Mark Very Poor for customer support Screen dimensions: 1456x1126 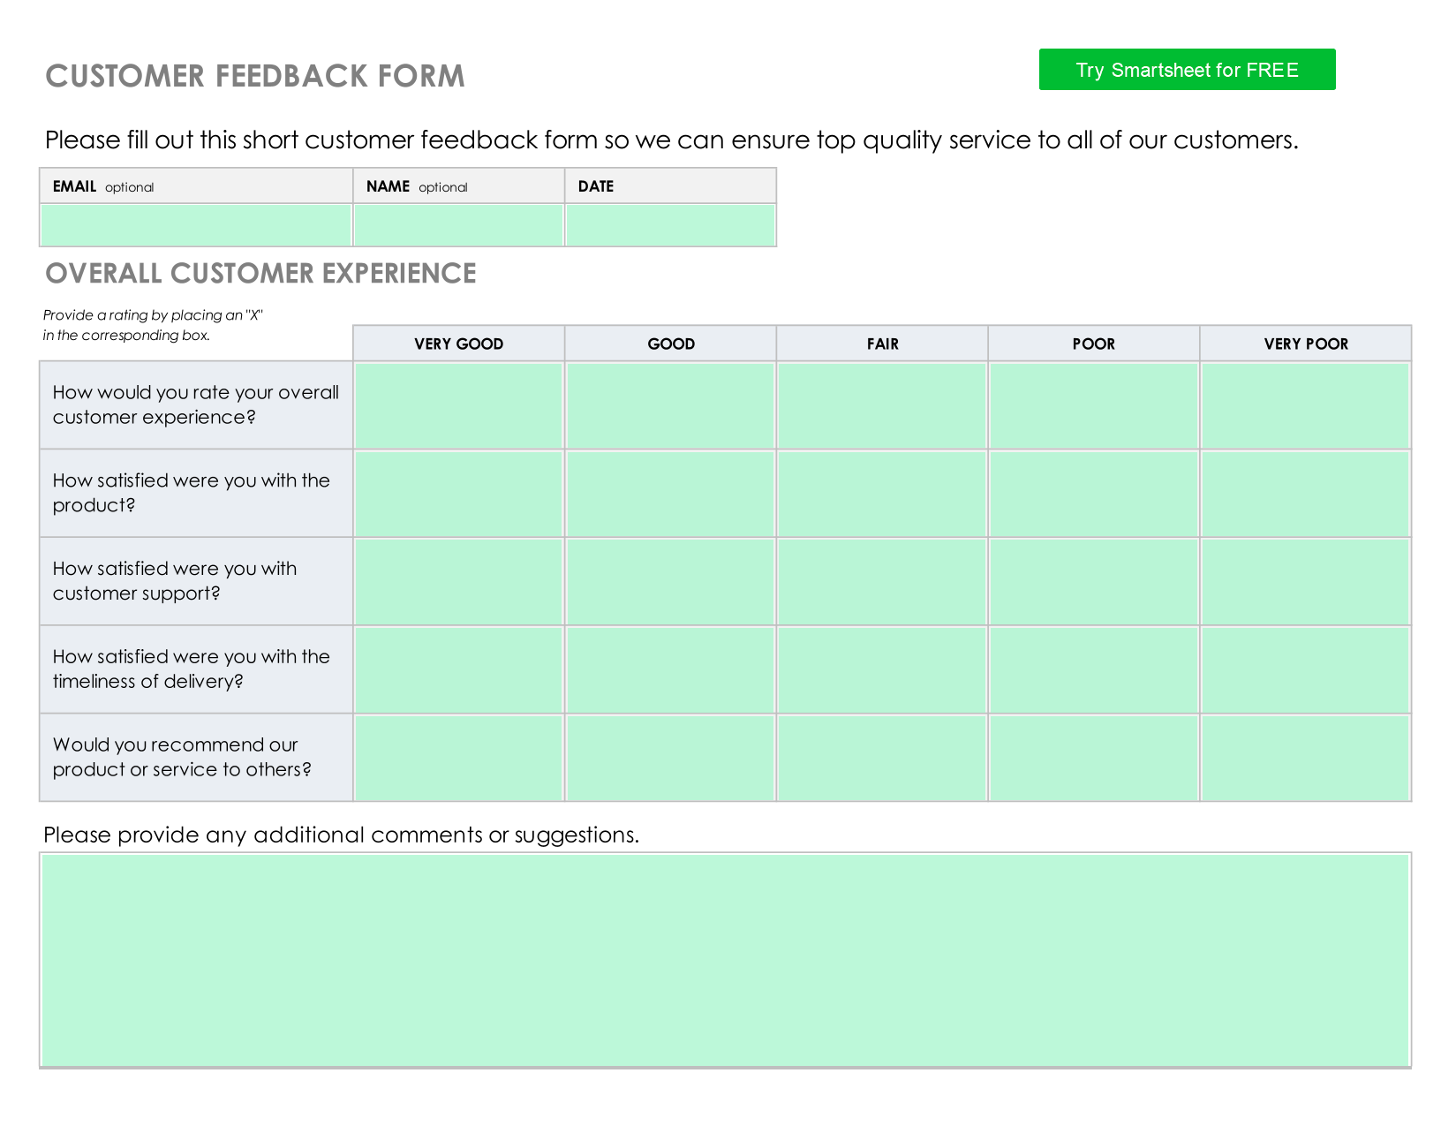1306,582
